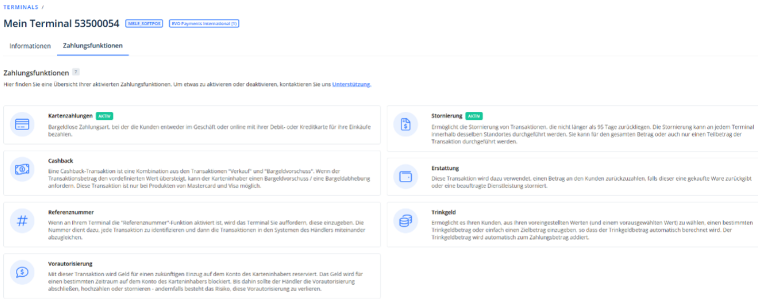Viewport: 758px width, 300px height.
Task: Click the Cashback banknote icon
Action: click(x=22, y=169)
